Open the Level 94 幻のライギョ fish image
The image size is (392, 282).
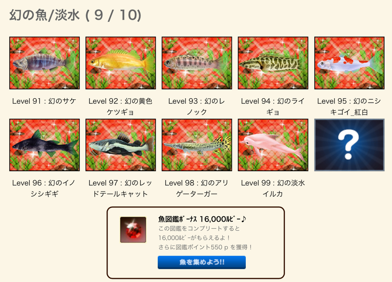(x=273, y=63)
